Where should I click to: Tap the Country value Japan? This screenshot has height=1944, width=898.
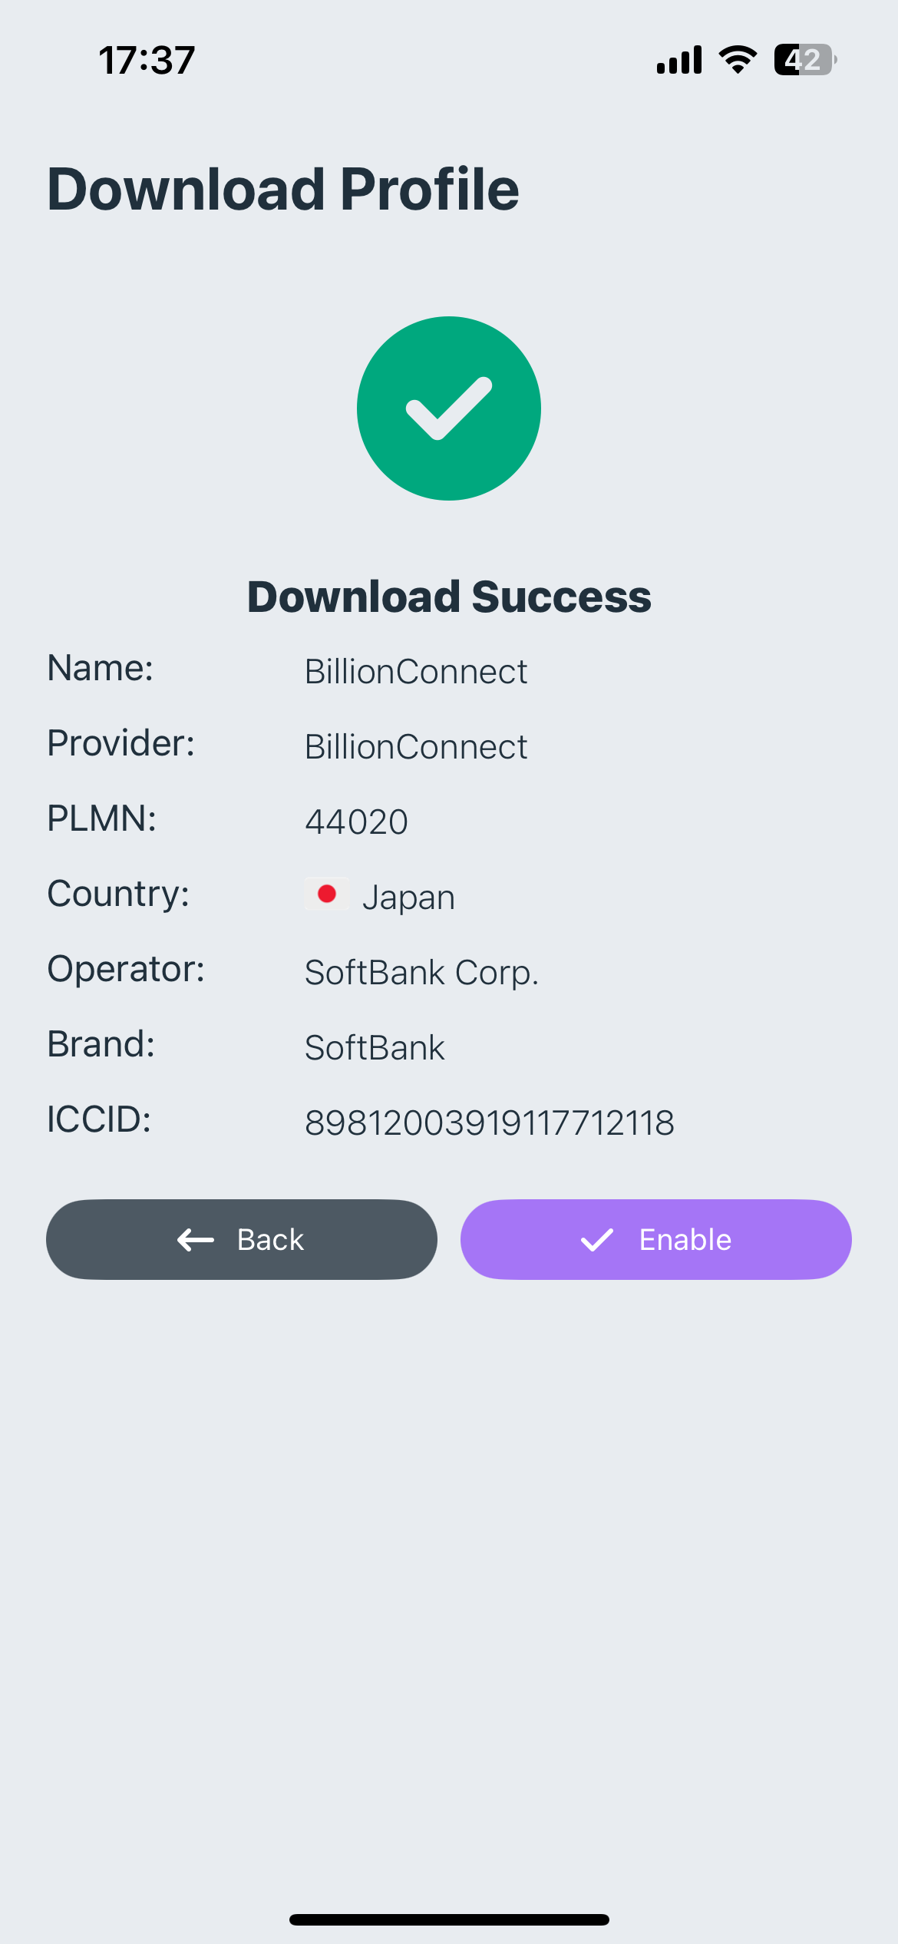pyautogui.click(x=408, y=898)
